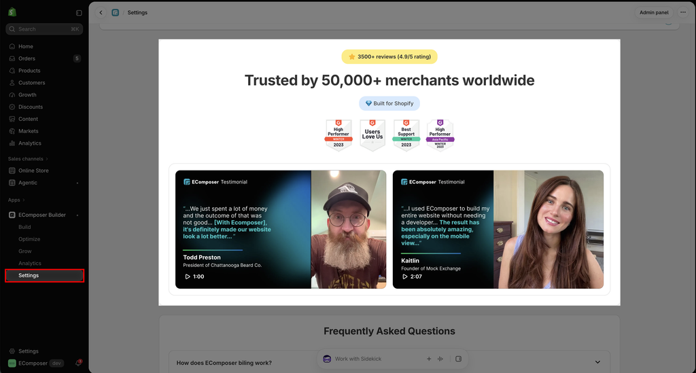Viewport: 696px width, 373px height.
Task: Click the EComposer Builder app icon in the sidebar
Action: tap(12, 215)
